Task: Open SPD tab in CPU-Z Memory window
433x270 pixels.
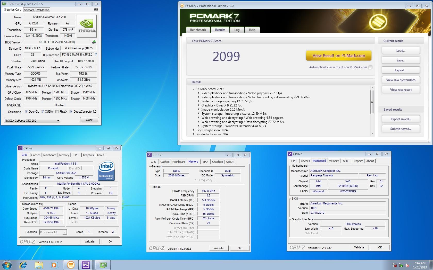Action: pyautogui.click(x=205, y=162)
